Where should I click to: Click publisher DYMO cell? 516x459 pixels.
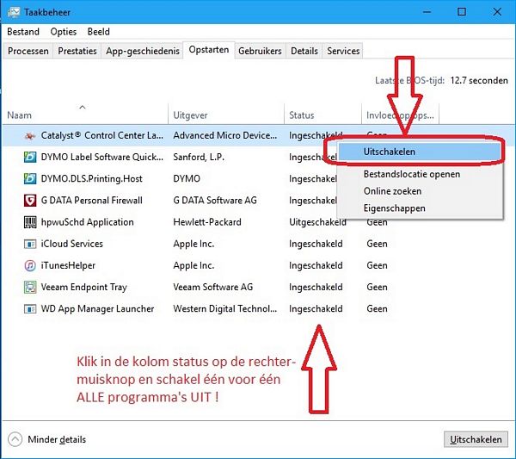tap(187, 178)
